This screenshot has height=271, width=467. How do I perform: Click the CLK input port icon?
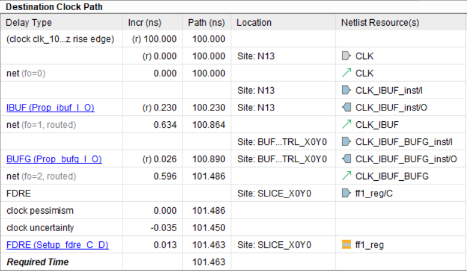[346, 56]
